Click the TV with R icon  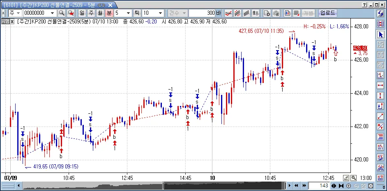[276, 13]
